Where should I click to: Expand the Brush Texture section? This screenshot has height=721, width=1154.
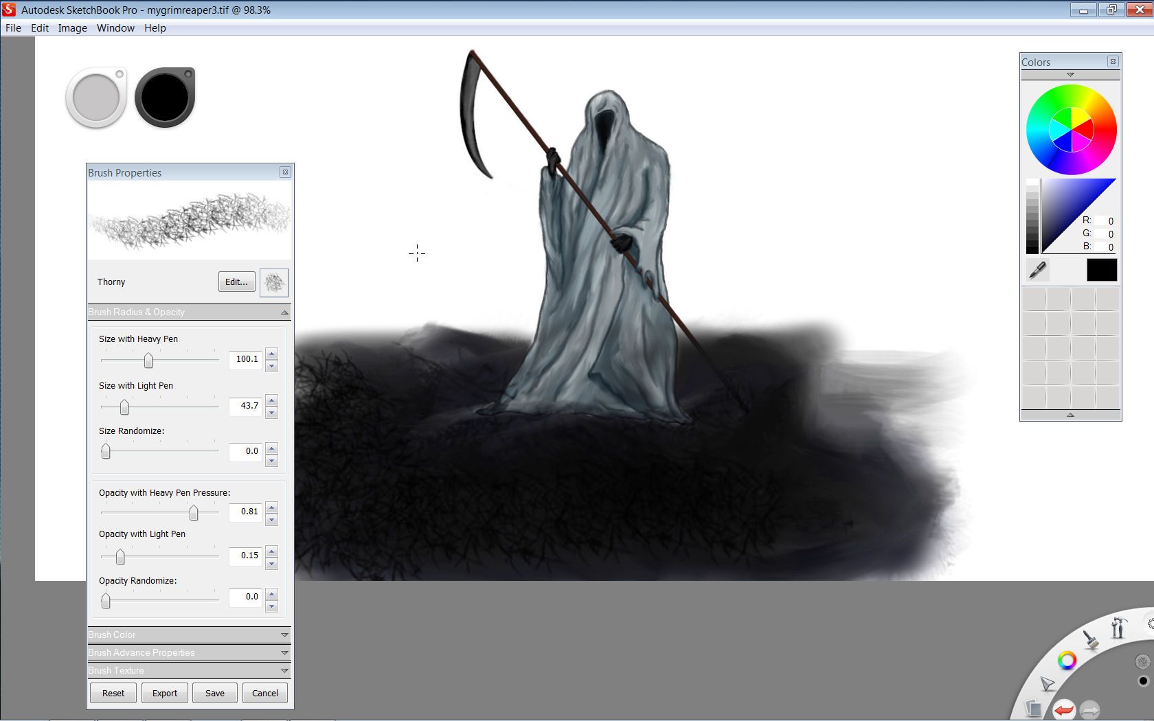click(x=188, y=670)
